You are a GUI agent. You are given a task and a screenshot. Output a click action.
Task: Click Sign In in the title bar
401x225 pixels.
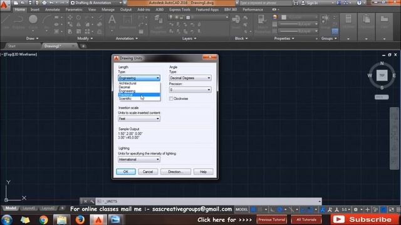point(310,3)
